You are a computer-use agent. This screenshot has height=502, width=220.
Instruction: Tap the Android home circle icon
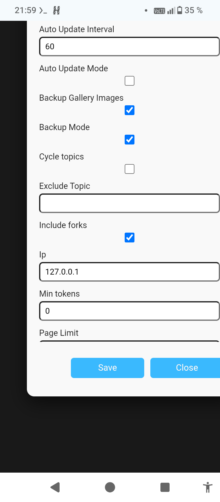110,487
